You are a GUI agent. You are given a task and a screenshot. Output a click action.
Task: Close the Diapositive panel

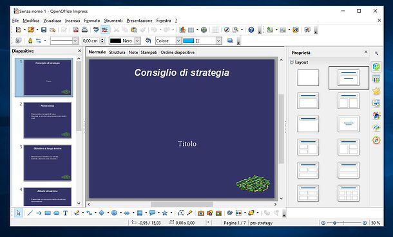coord(80,51)
